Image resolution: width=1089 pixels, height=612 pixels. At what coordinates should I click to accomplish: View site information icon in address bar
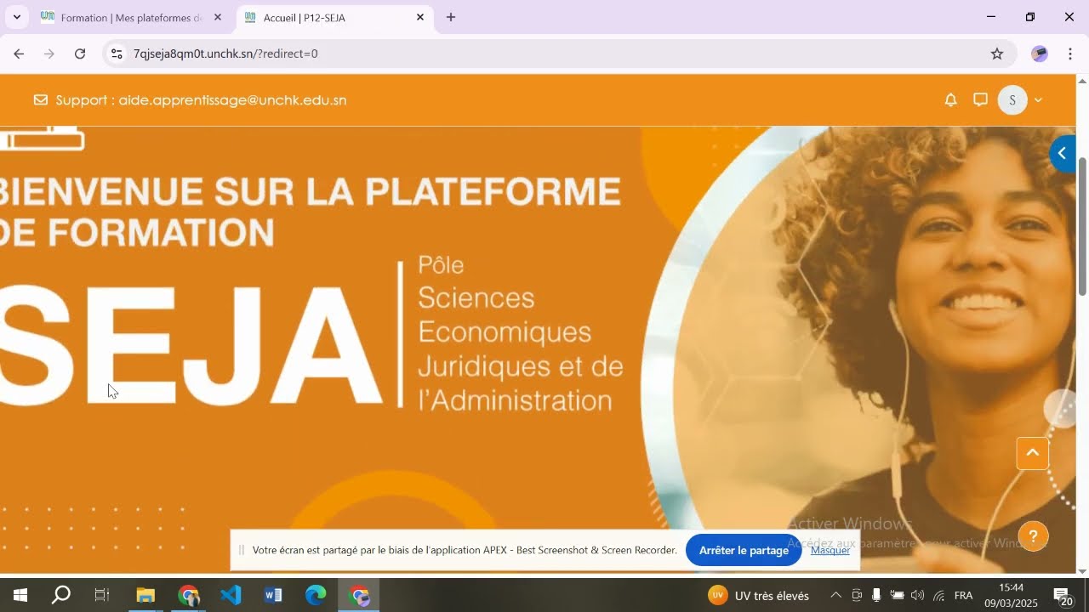[117, 54]
